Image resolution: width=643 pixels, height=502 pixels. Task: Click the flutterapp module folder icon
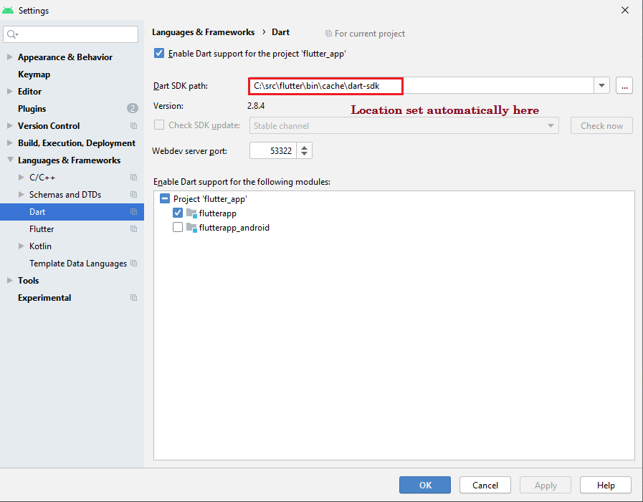[x=191, y=213]
